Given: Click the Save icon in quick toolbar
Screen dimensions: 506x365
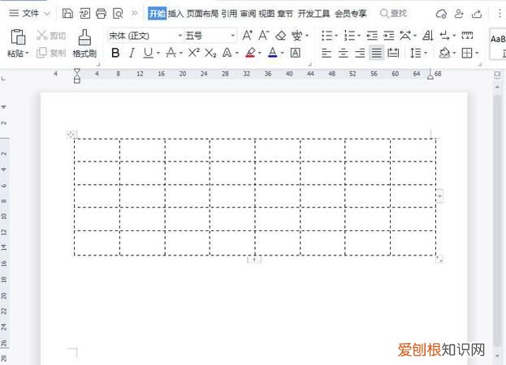Looking at the screenshot, I should click(67, 13).
